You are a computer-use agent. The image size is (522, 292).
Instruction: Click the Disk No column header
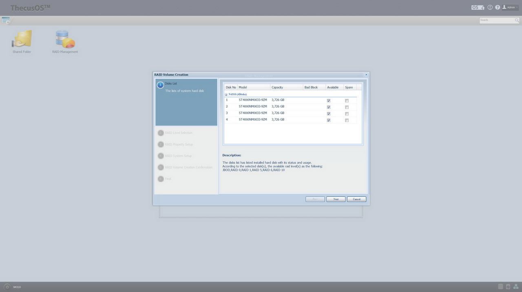click(231, 87)
